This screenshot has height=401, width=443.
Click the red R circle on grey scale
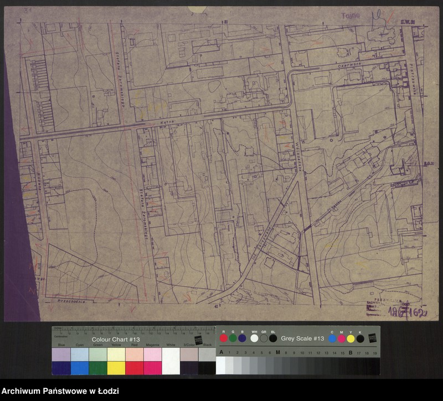click(223, 338)
